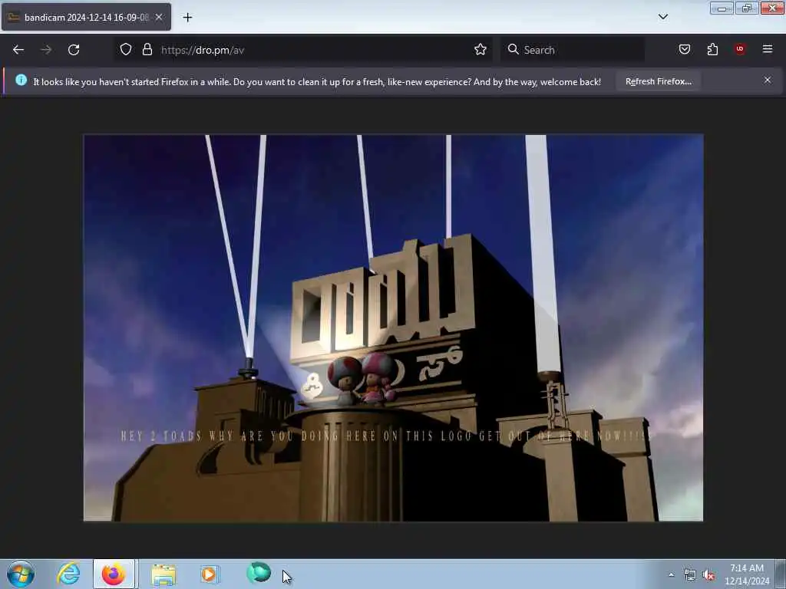Expand the list all tabs chevron
This screenshot has height=589, width=786.
click(x=663, y=17)
